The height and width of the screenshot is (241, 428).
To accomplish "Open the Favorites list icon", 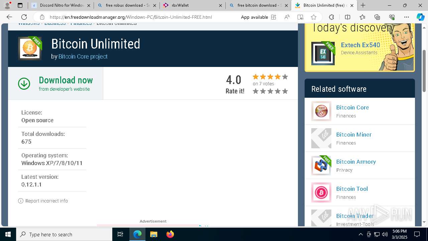I will (x=362, y=17).
